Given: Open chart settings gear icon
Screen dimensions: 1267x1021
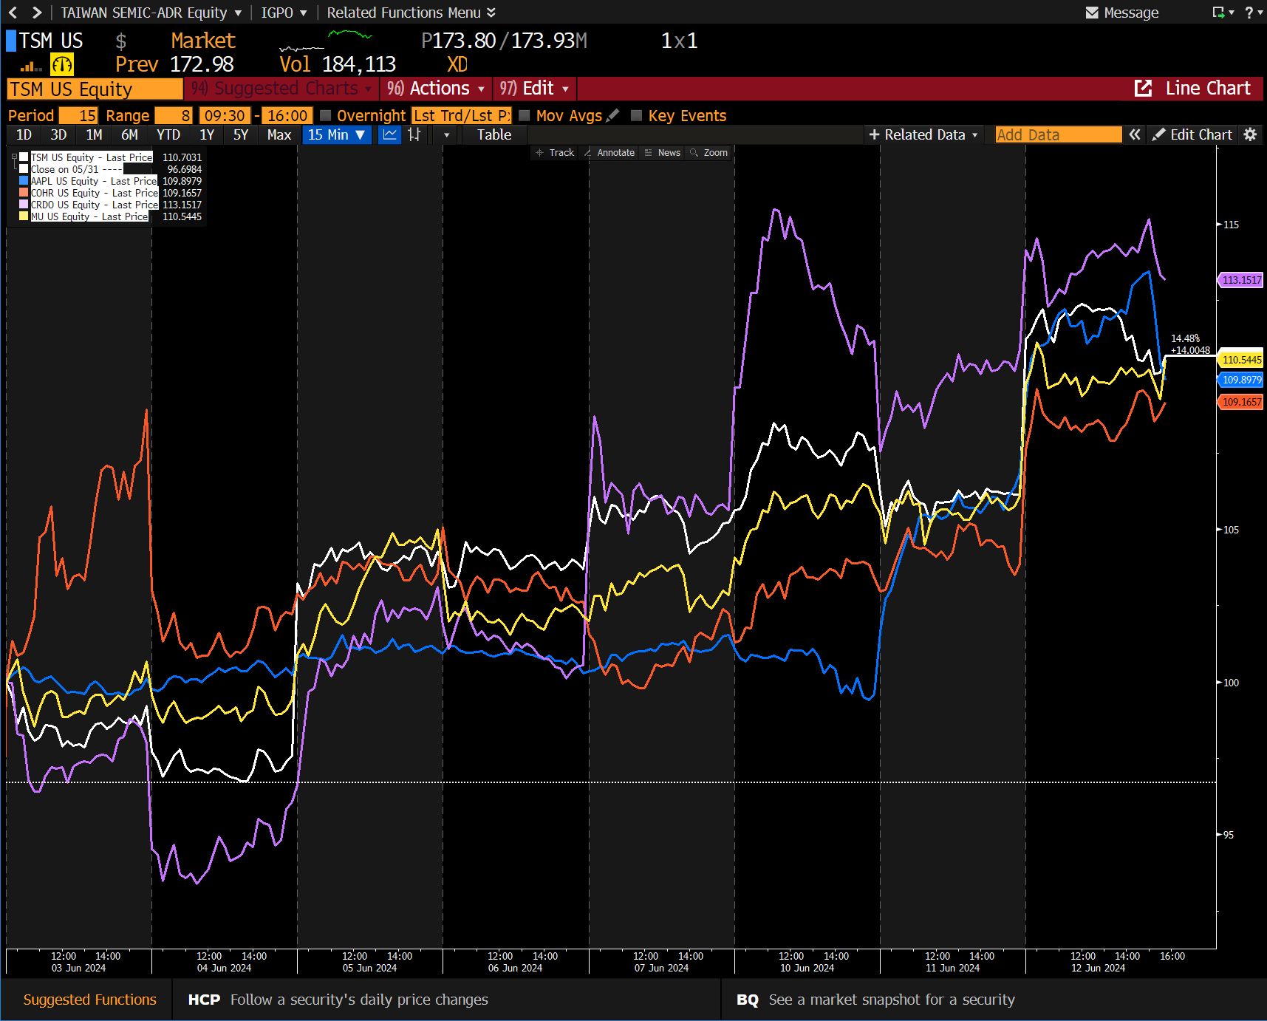Looking at the screenshot, I should tap(1250, 134).
